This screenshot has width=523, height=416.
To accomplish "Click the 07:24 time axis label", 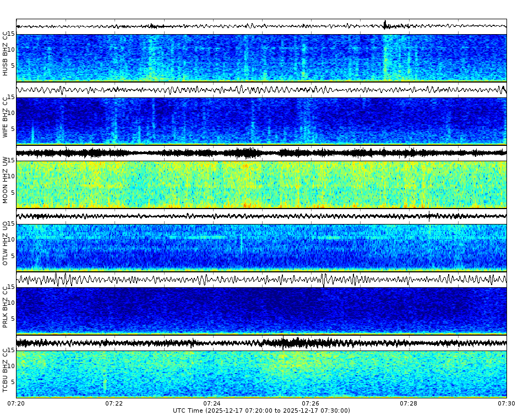I will click(212, 403).
